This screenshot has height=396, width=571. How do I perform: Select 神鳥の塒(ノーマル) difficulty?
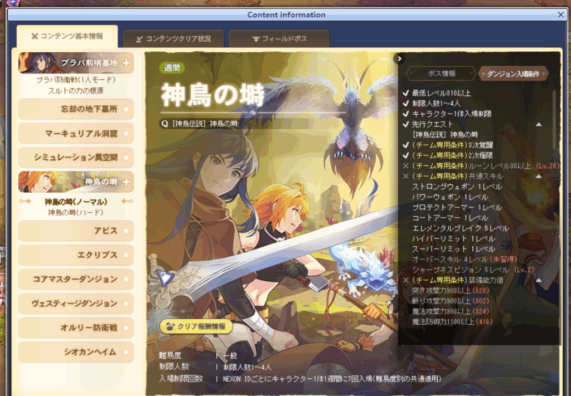pos(76,202)
